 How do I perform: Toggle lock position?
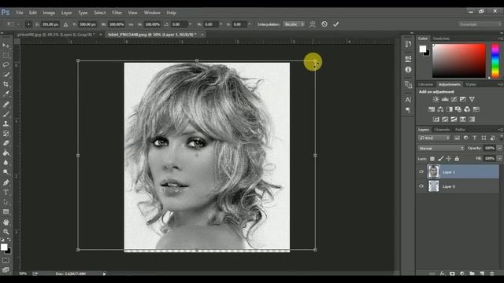(x=449, y=159)
